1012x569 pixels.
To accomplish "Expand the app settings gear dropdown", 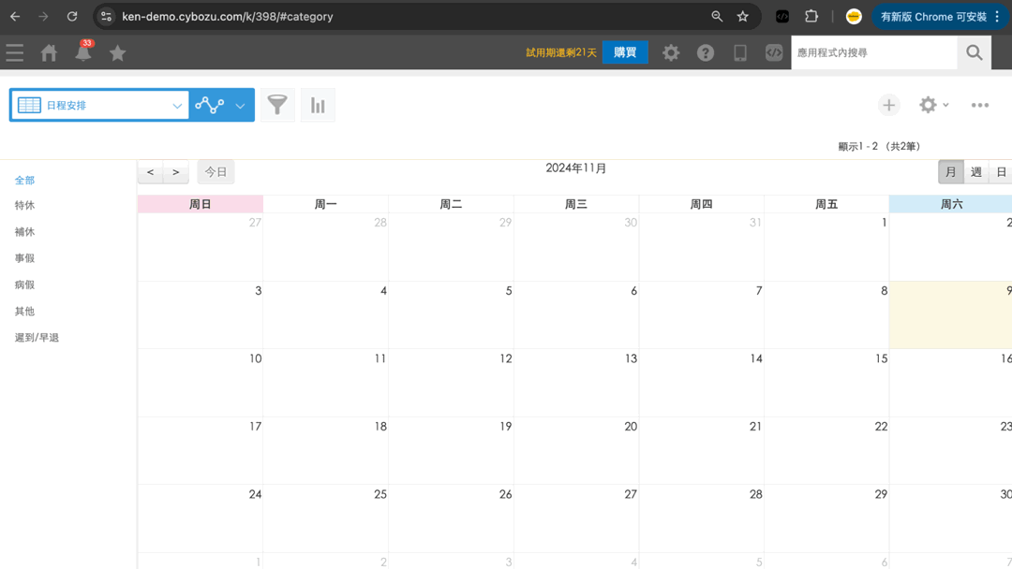I will 933,105.
